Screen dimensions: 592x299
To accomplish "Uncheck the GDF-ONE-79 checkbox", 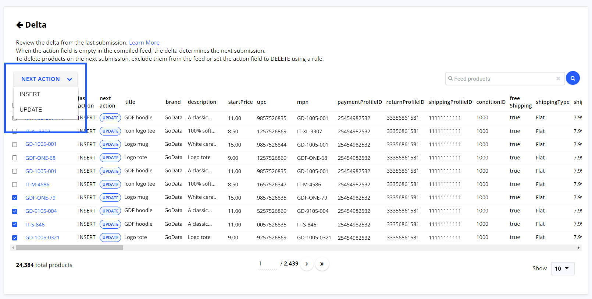I will pos(15,198).
